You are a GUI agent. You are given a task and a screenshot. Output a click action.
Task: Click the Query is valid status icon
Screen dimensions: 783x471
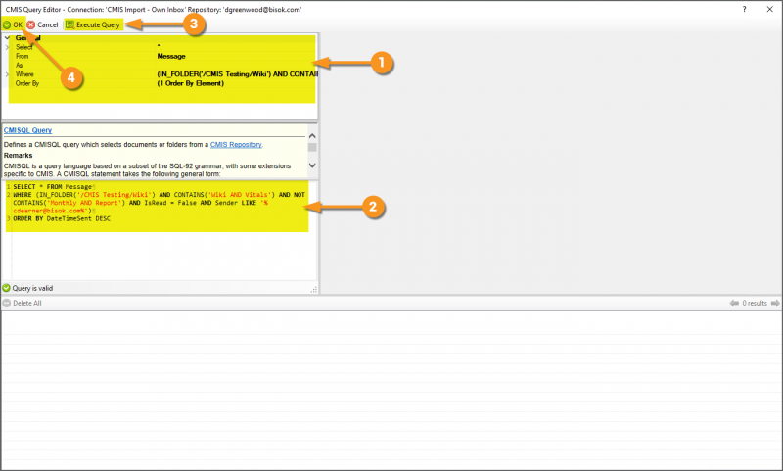[x=6, y=288]
